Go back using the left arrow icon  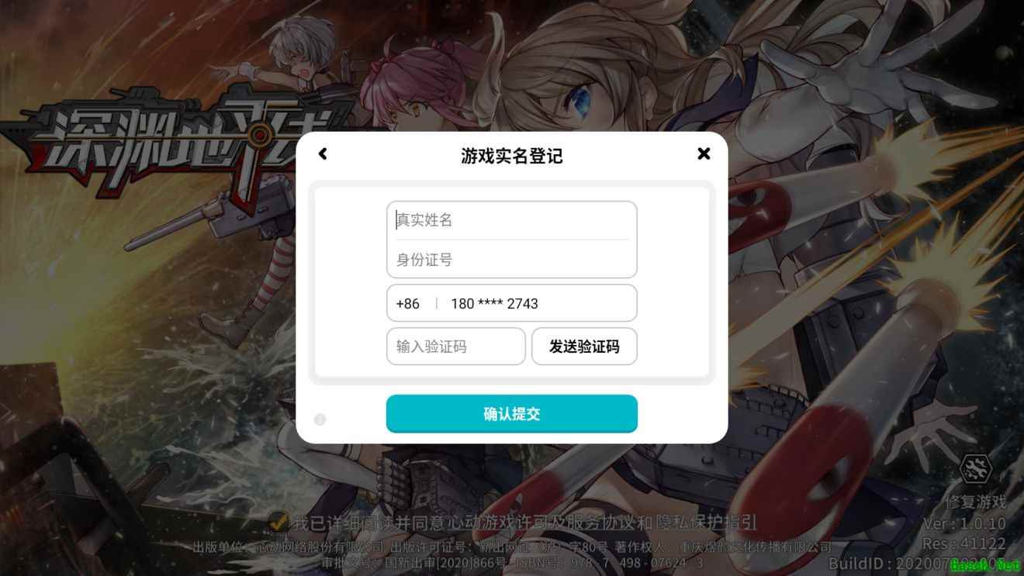323,153
